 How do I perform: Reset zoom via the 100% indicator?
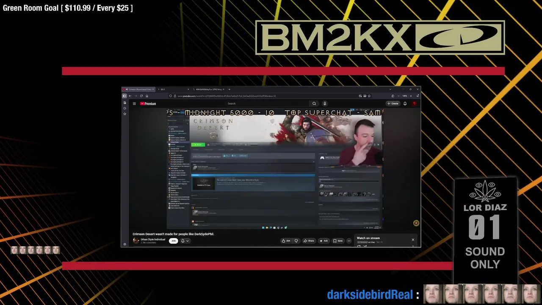tap(404, 96)
